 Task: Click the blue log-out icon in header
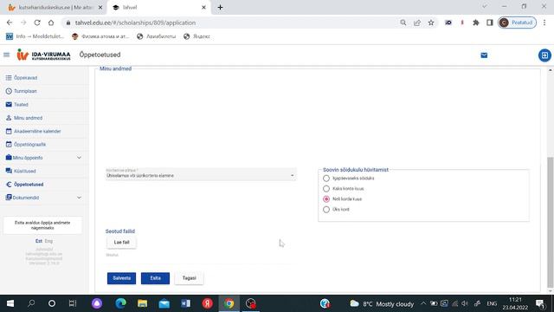point(544,55)
